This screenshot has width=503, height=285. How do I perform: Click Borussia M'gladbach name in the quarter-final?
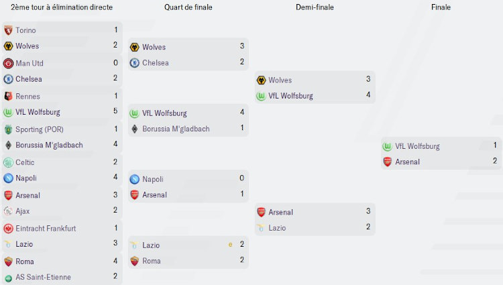[x=176, y=129]
